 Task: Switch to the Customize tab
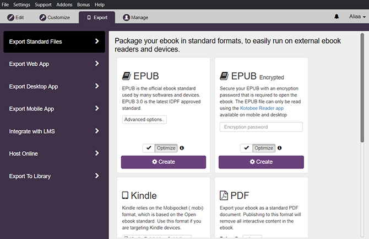pos(55,18)
